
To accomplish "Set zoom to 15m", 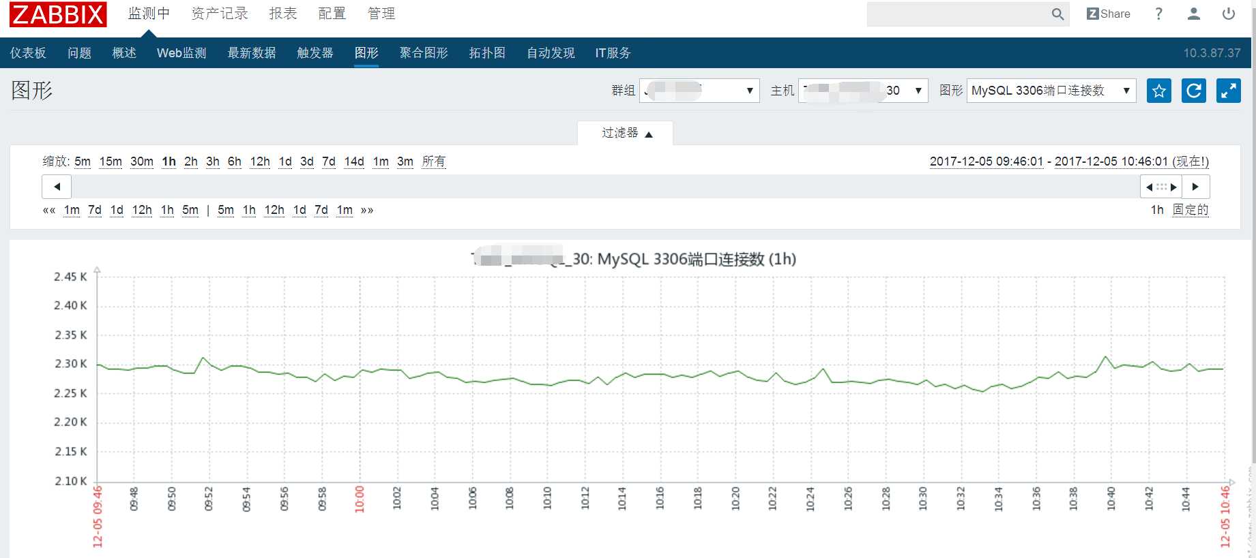I will click(111, 161).
